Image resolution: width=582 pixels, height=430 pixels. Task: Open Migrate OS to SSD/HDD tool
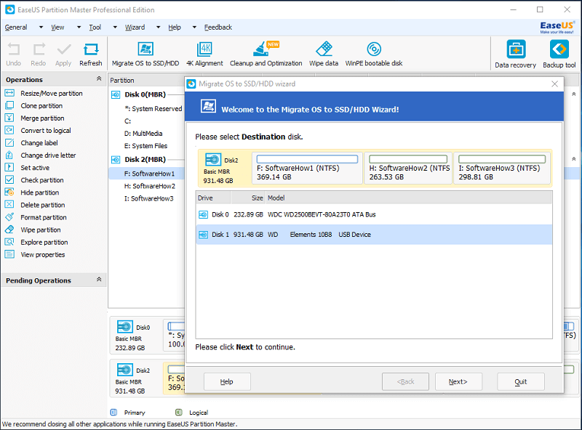tap(145, 54)
